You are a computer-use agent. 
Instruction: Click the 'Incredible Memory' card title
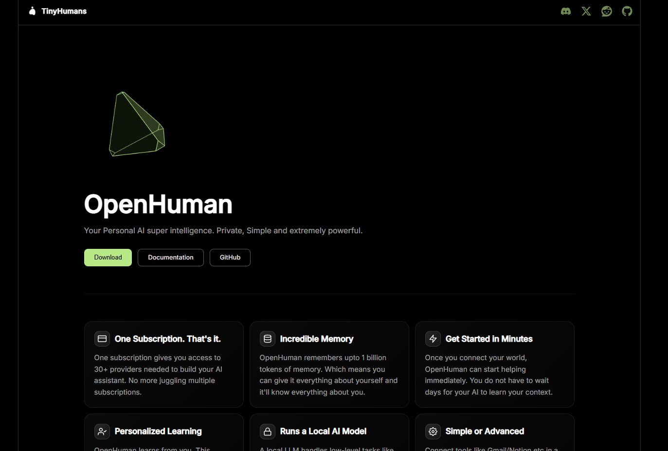(317, 339)
